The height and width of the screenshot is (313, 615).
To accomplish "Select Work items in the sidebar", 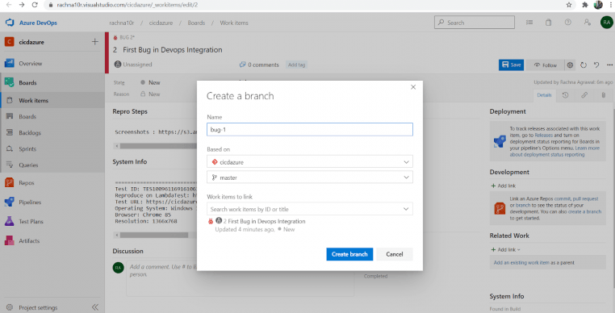I will (x=33, y=100).
